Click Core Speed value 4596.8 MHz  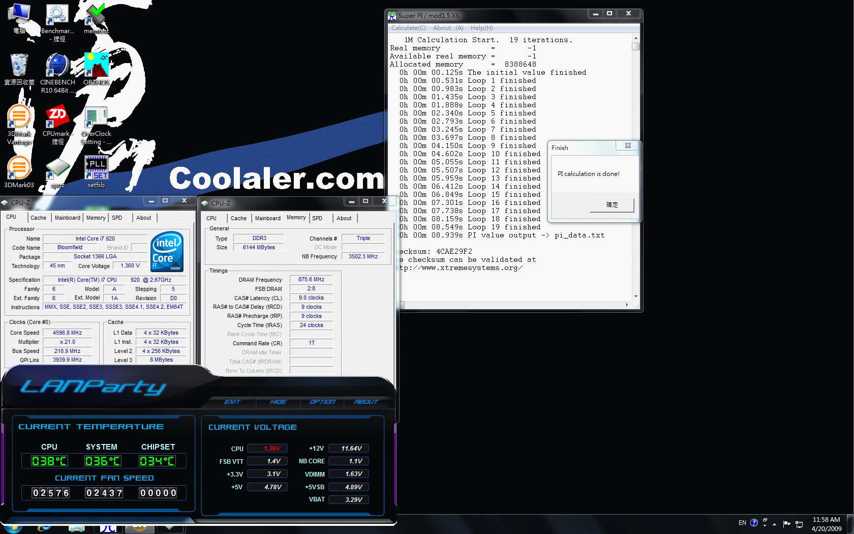click(67, 333)
